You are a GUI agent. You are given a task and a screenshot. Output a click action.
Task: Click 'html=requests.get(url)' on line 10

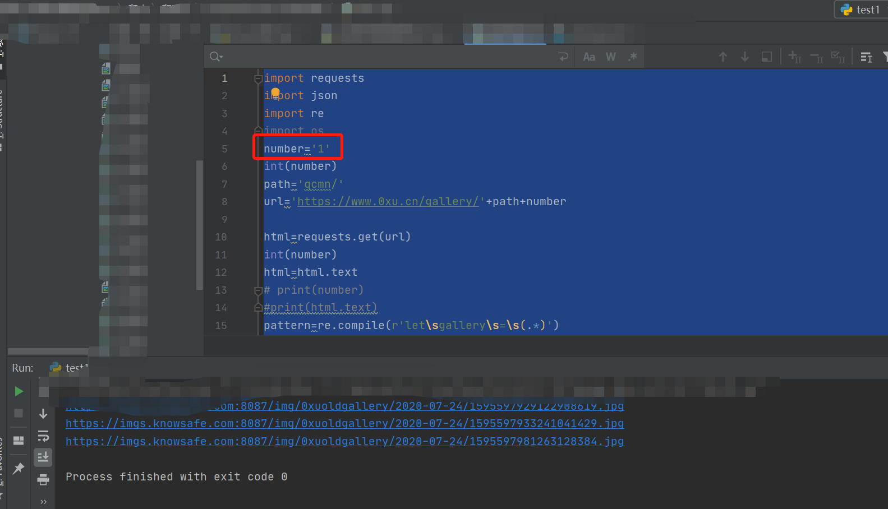(337, 237)
